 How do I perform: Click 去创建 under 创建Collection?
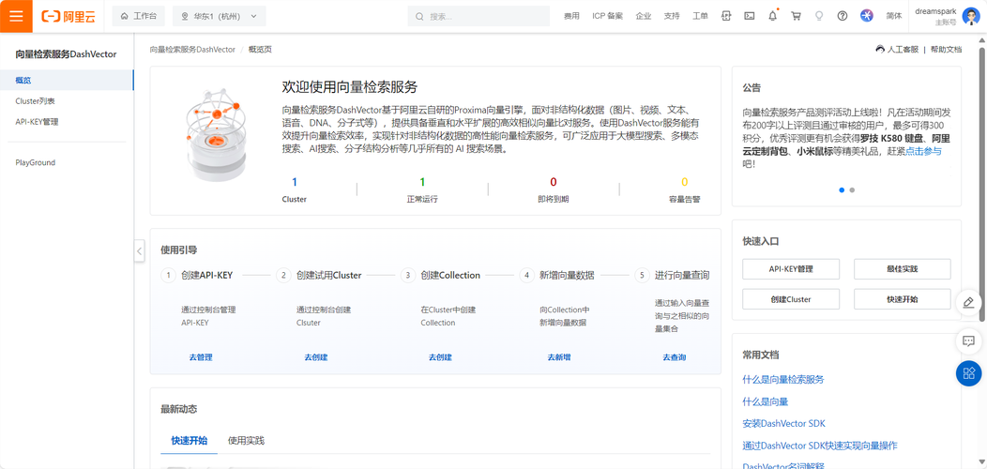click(440, 357)
